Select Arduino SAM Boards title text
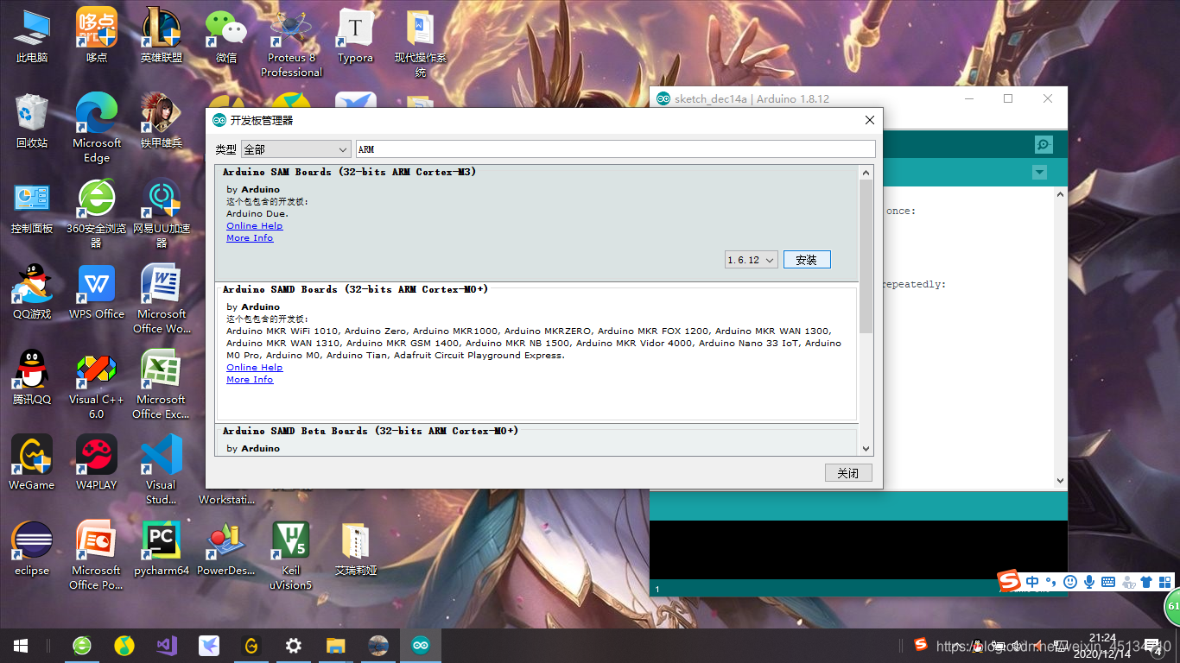1180x663 pixels. point(350,172)
